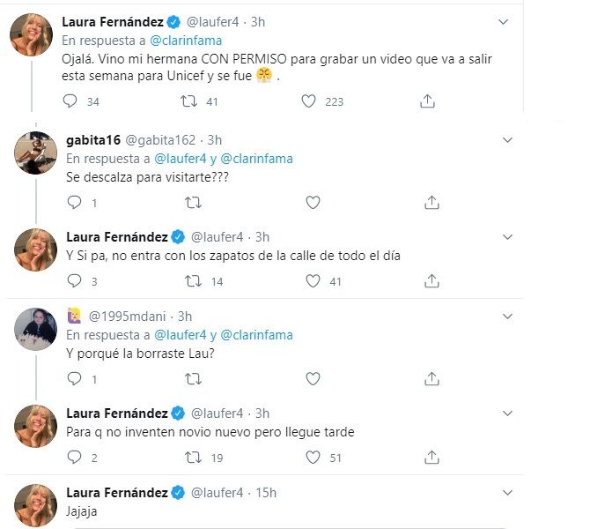
Task: Retweet the tweet about Unicef video
Action: (x=188, y=101)
